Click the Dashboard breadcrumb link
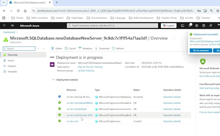Screen dimensions: 220x136 coord(9,32)
